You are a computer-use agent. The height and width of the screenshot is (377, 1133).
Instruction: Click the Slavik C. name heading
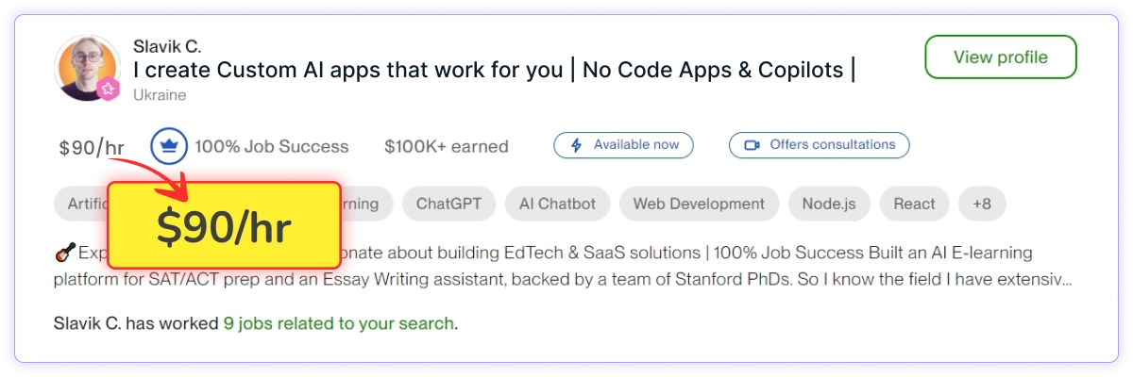[x=167, y=46]
